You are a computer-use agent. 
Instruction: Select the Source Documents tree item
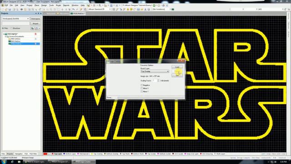(x=16, y=36)
